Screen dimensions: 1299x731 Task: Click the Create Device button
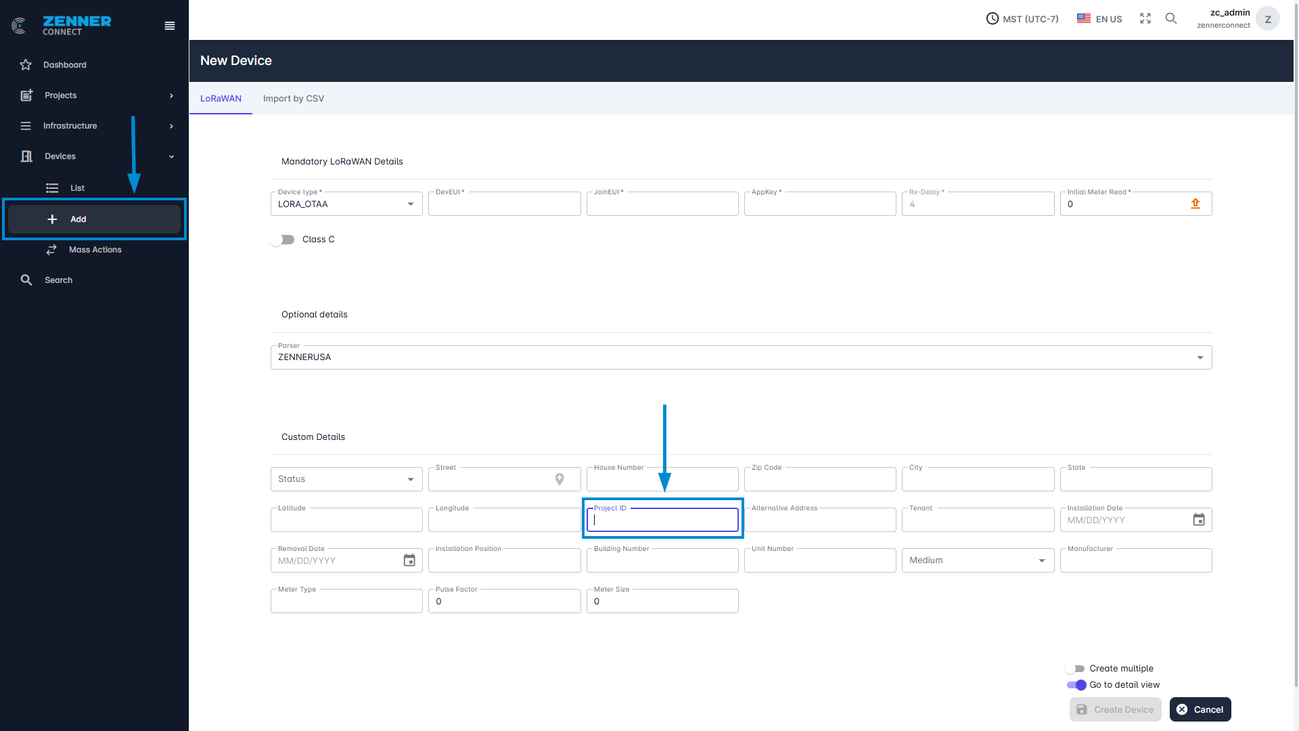[x=1115, y=709]
